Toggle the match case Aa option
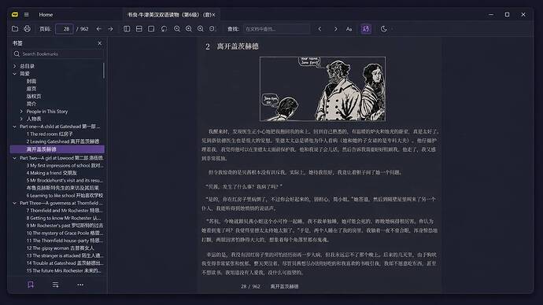Image resolution: width=543 pixels, height=305 pixels. pos(349,29)
